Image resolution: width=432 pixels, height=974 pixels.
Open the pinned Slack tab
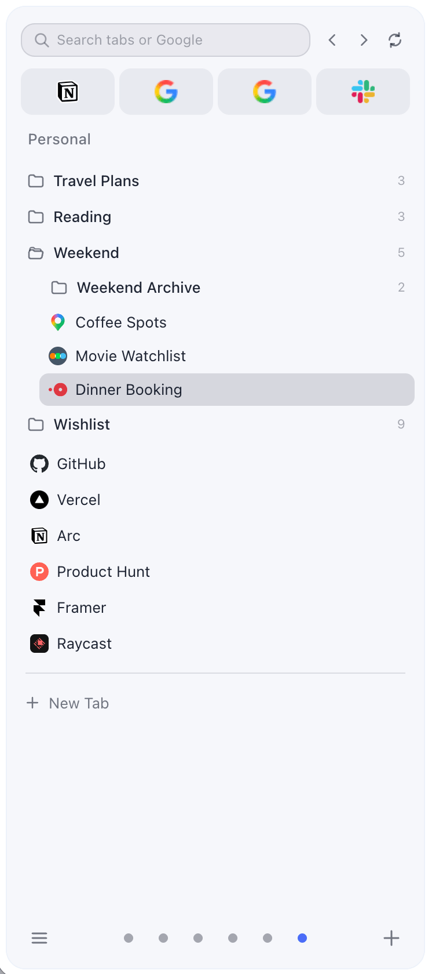pyautogui.click(x=363, y=91)
